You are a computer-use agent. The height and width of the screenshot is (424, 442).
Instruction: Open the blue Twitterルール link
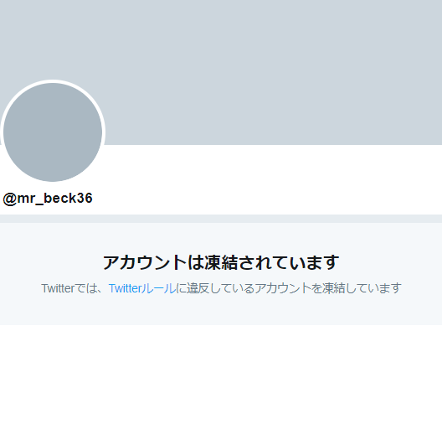pos(142,288)
